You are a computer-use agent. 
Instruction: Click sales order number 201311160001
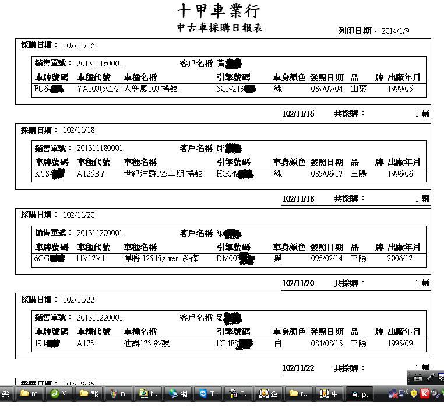click(x=100, y=64)
